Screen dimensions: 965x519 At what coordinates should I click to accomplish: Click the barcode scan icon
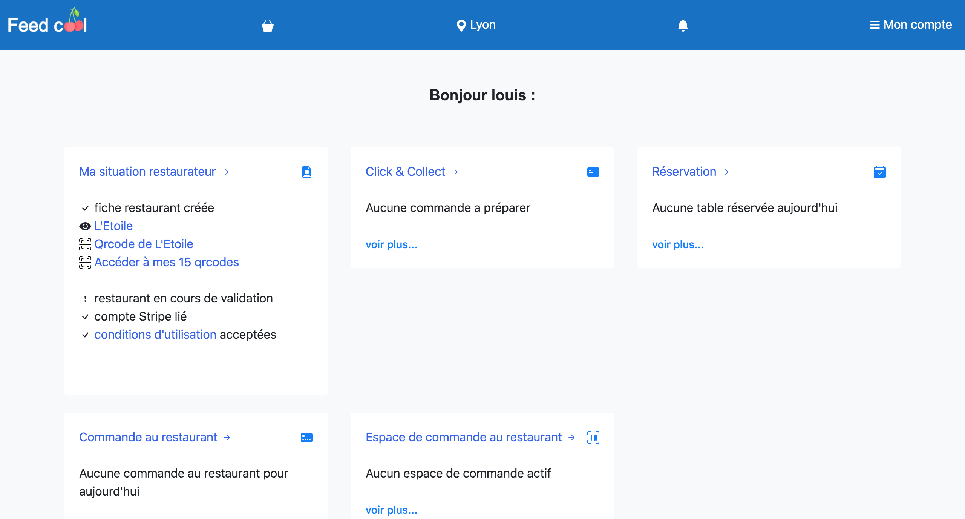click(x=593, y=438)
